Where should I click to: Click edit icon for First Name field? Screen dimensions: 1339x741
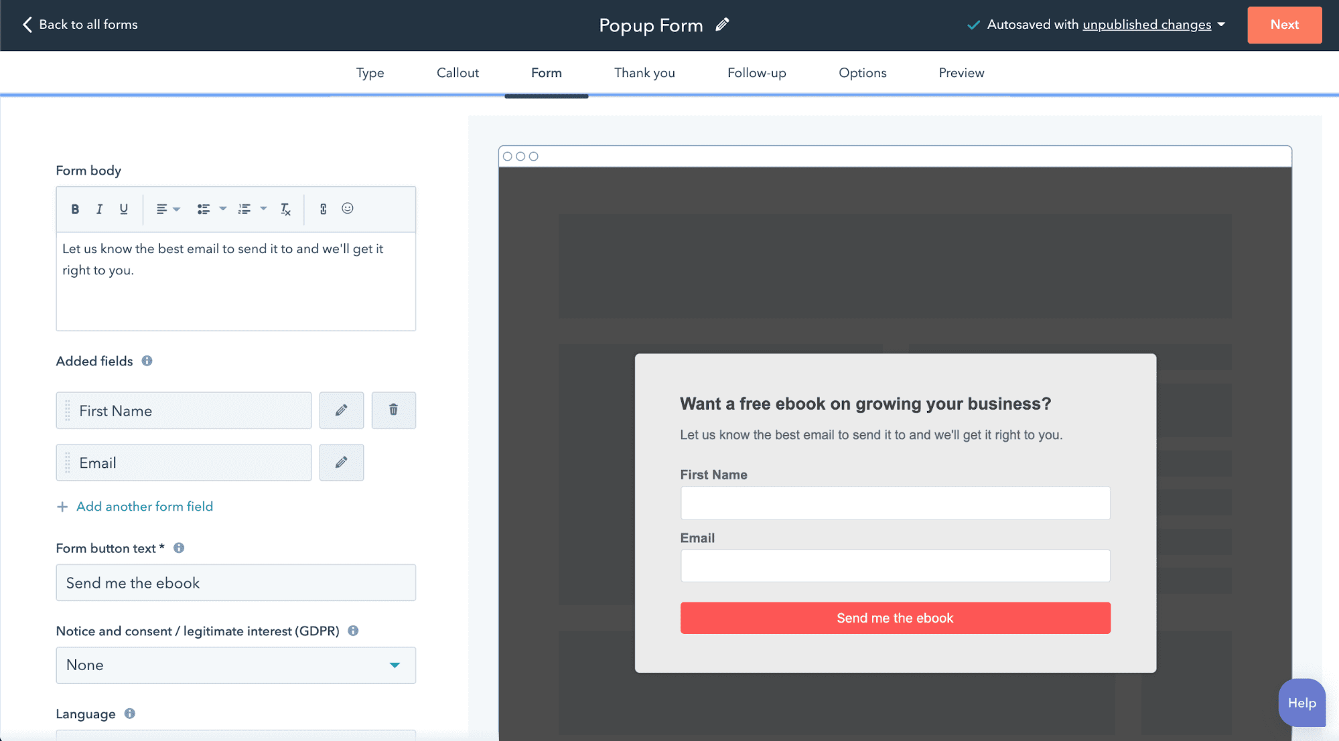[x=342, y=410]
